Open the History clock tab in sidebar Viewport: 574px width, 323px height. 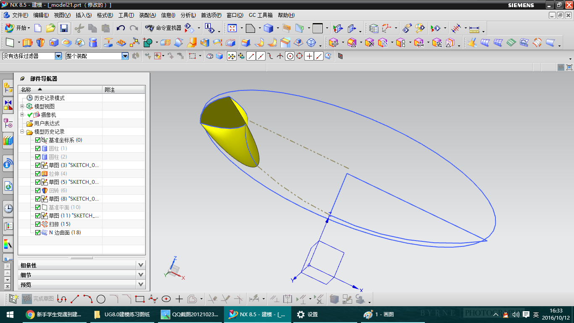tap(8, 208)
